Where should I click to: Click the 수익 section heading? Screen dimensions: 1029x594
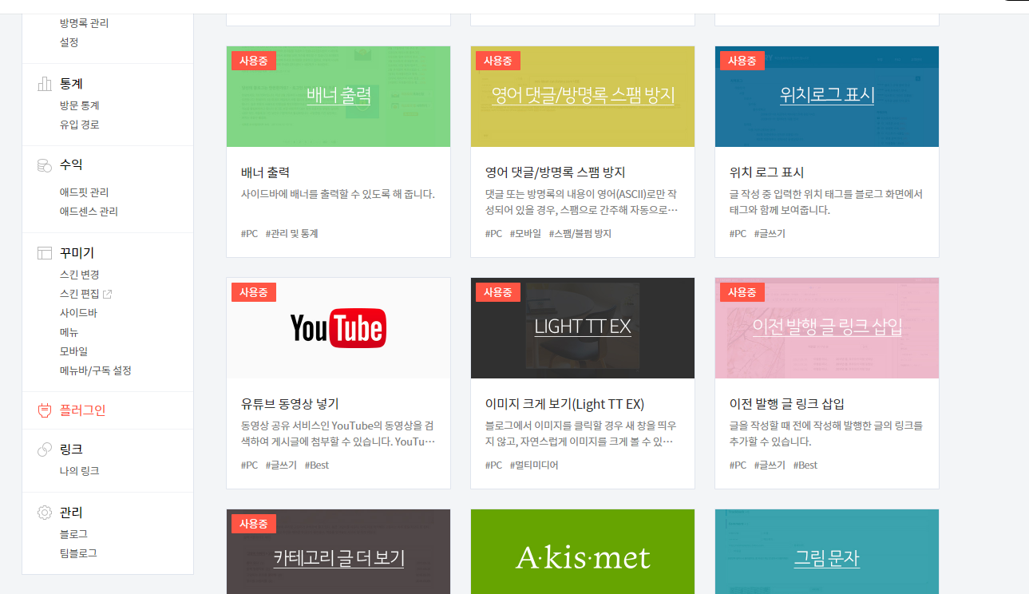click(x=71, y=165)
